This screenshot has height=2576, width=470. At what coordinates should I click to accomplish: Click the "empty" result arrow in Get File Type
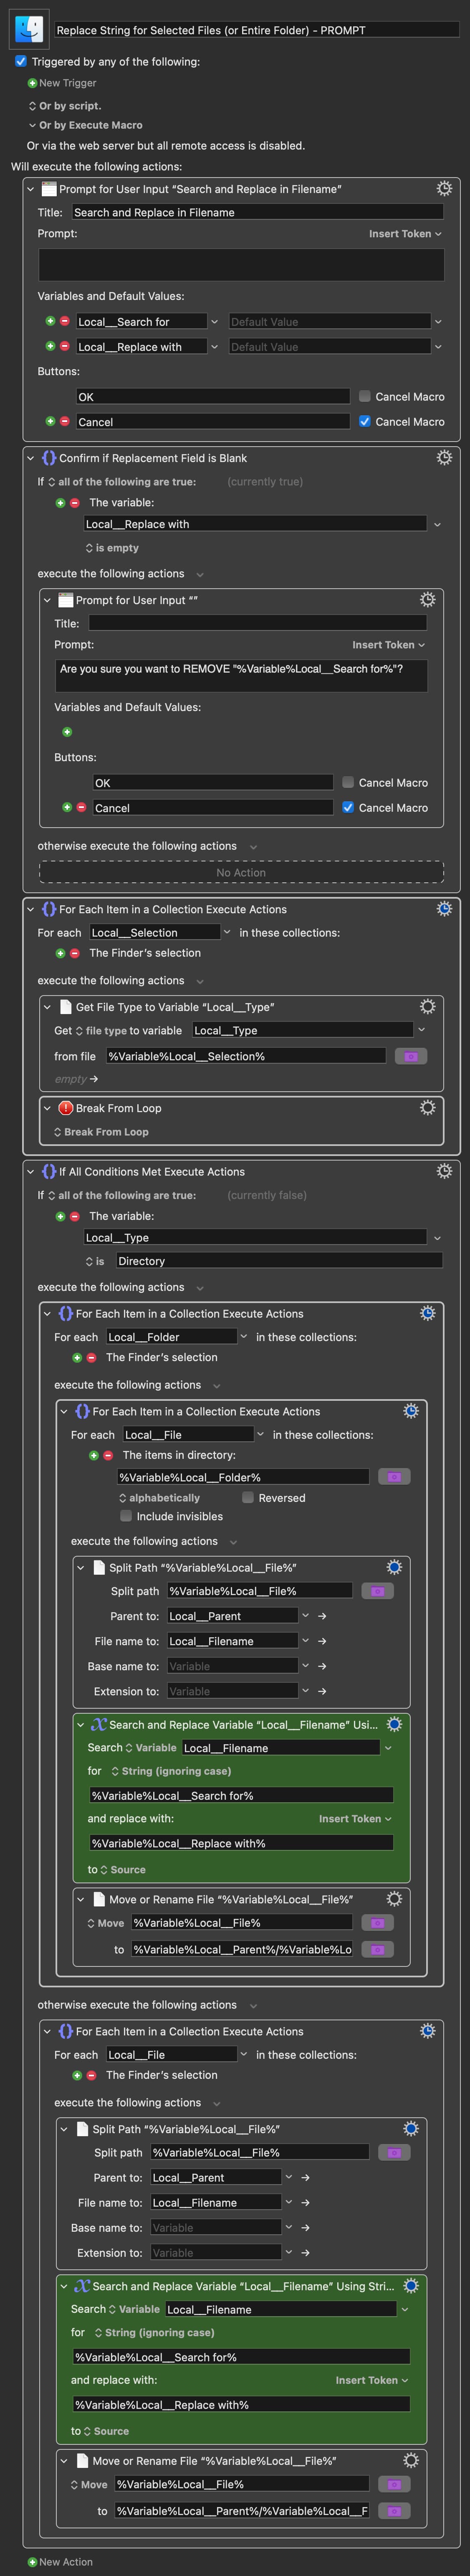tap(94, 1079)
